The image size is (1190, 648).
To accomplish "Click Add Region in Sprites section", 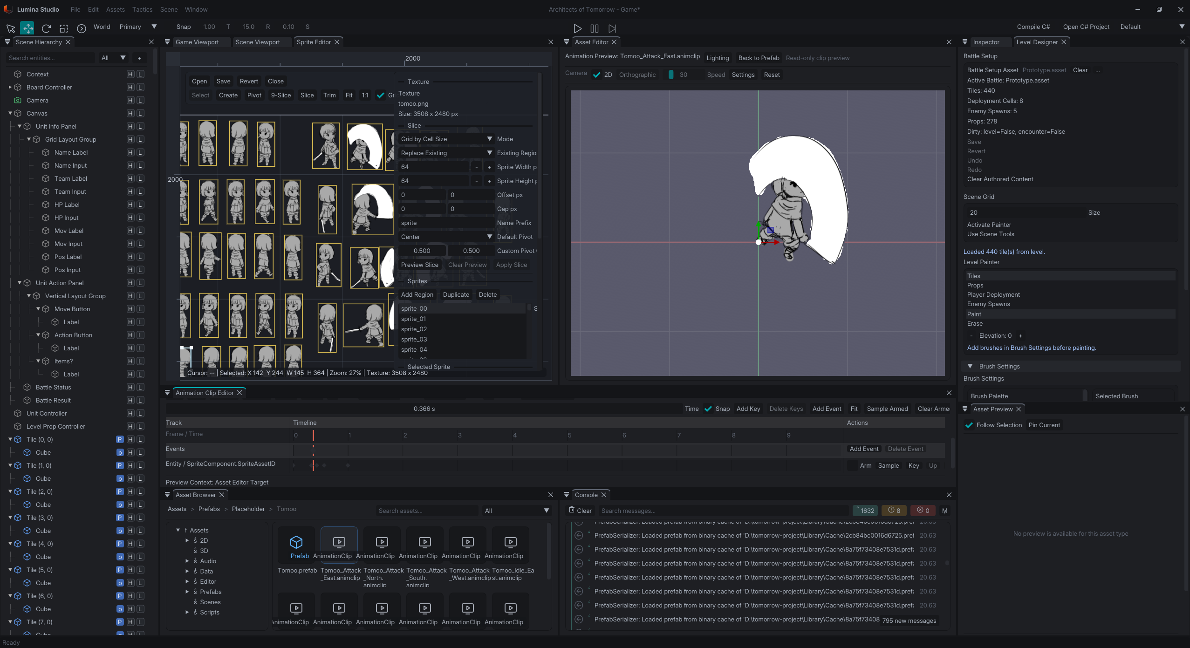I will click(417, 294).
